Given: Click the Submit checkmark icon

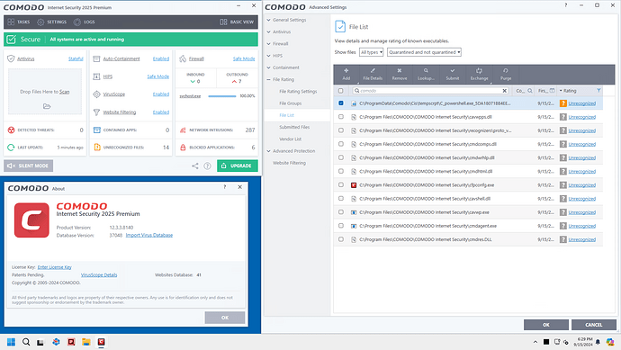Looking at the screenshot, I should click(x=453, y=70).
